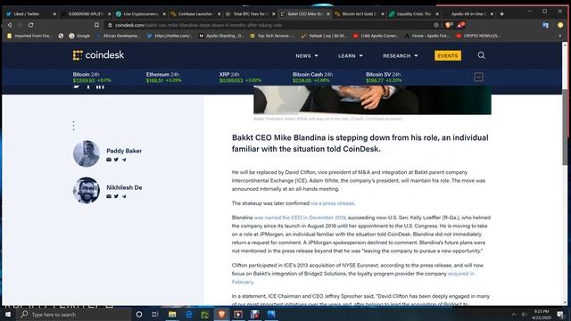Screen dimensions: 571x321
Task: Open Google bookmark
Action: pyautogui.click(x=79, y=36)
